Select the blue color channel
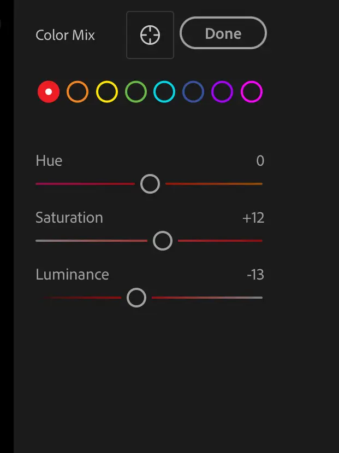 [x=193, y=92]
